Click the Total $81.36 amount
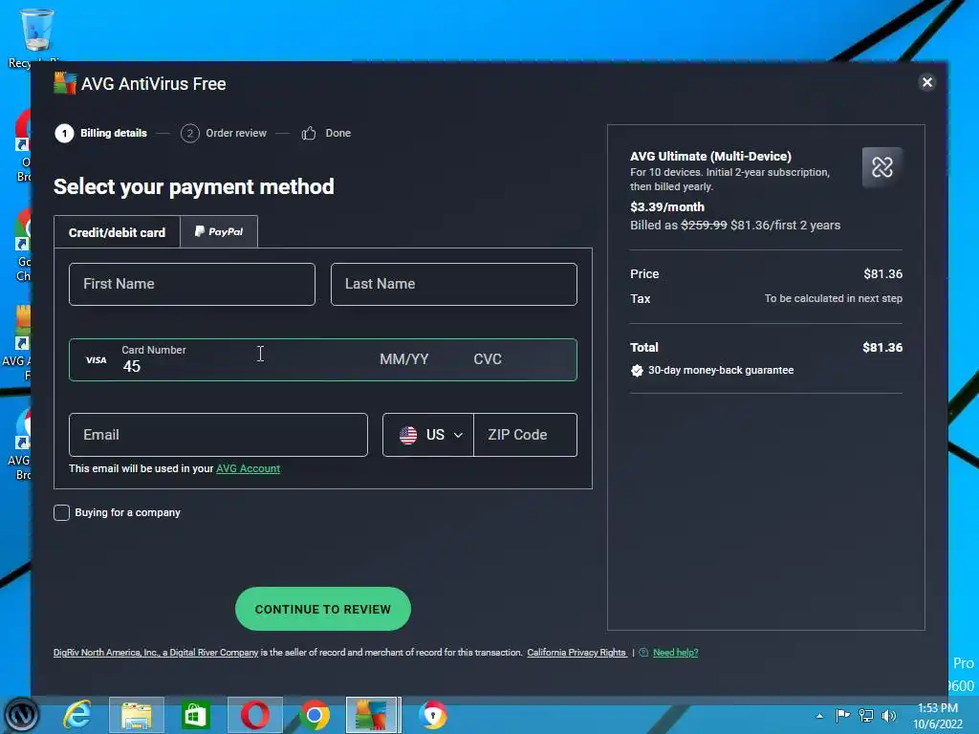The height and width of the screenshot is (734, 979). tap(882, 347)
